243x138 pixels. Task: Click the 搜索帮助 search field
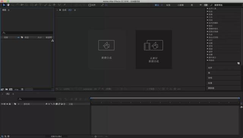(x=226, y=5)
